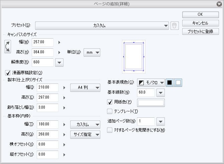This screenshot has height=164, width=224.
Task: Show slider arrow for 横オフセット(X)
Action: pyautogui.click(x=64, y=145)
